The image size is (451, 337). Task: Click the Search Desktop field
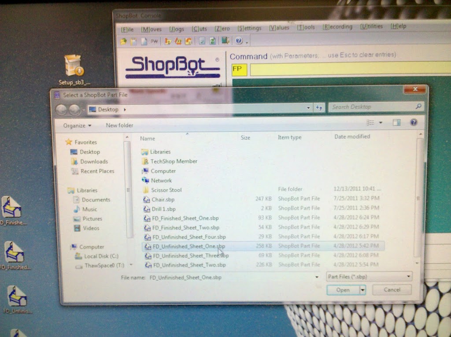pyautogui.click(x=376, y=107)
